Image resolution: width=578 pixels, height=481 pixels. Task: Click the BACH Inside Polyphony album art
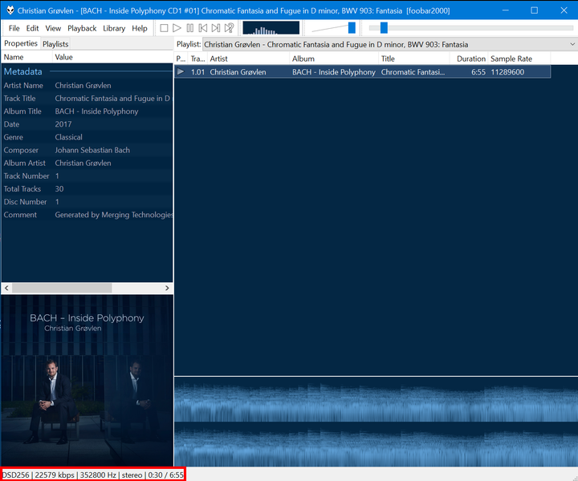pos(87,380)
